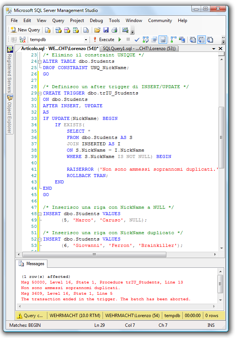Open the Activity Monitor

click(125, 30)
